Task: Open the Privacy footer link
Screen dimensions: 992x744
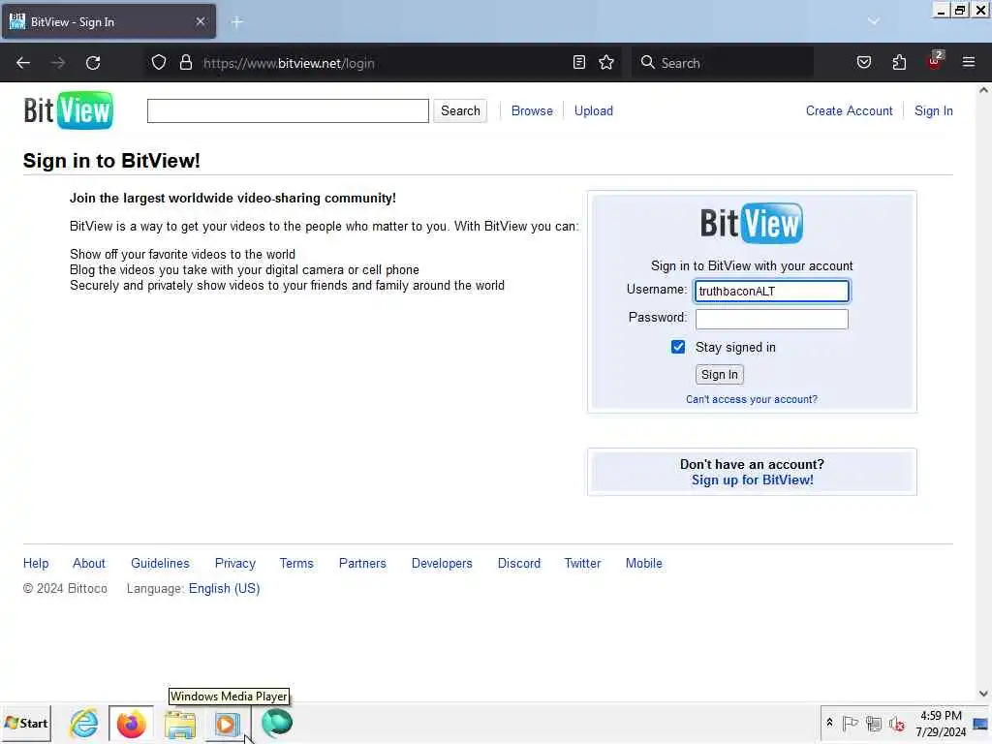Action: [235, 563]
